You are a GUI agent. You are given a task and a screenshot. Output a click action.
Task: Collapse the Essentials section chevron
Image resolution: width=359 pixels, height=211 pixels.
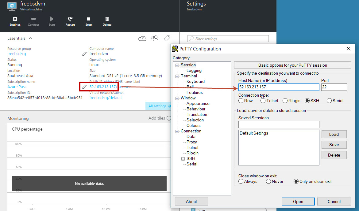tap(30, 38)
